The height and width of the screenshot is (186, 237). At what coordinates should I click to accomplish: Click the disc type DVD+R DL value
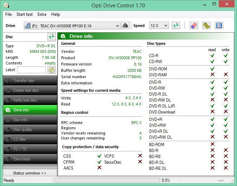46,46
